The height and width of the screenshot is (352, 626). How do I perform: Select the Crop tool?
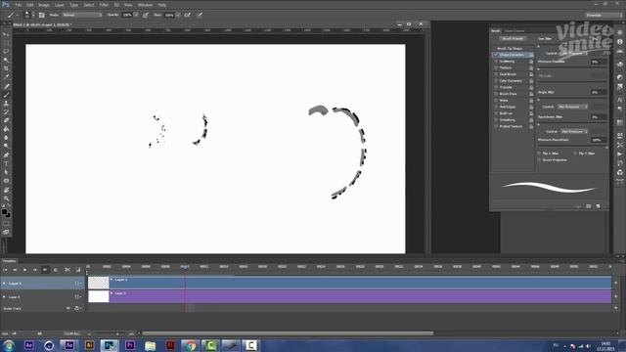[6, 68]
